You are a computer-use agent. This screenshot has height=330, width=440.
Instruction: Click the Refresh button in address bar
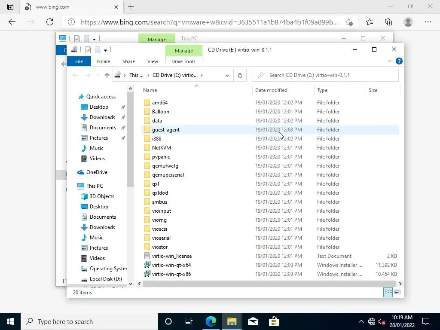coord(240,75)
